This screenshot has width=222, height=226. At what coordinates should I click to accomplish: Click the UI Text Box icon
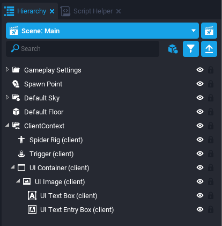[x=32, y=195]
